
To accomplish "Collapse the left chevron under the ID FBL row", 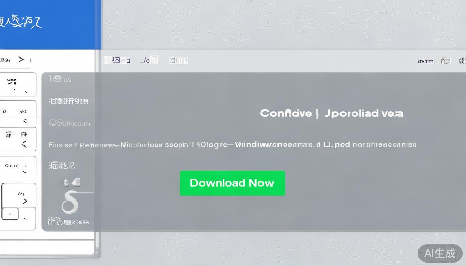I will coord(25,121).
